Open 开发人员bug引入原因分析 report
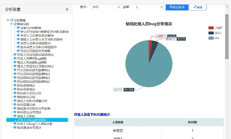 (35, 124)
